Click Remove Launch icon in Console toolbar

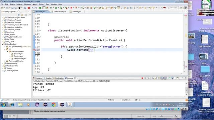[145, 78]
